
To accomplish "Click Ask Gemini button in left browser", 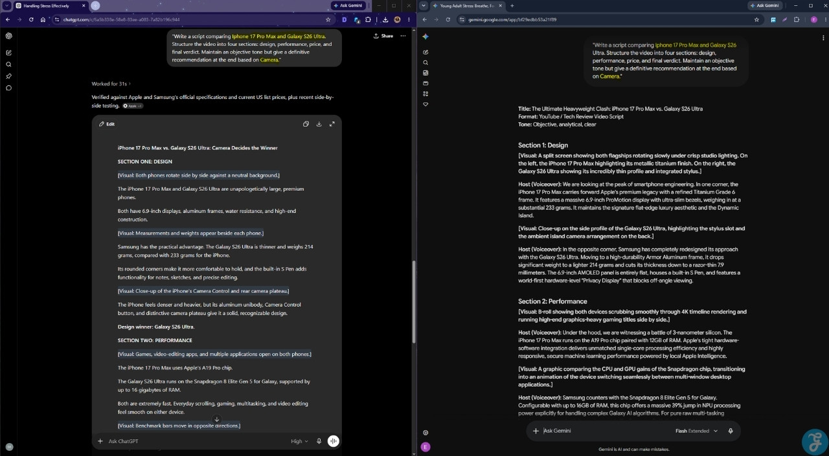I will point(348,5).
